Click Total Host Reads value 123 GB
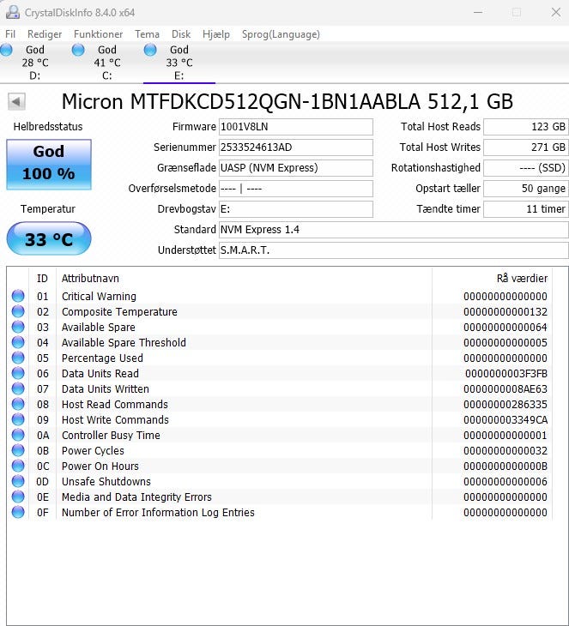 coord(526,127)
